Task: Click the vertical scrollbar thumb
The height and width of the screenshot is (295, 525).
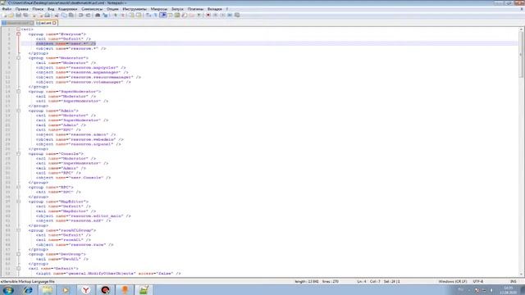Action: point(522,55)
